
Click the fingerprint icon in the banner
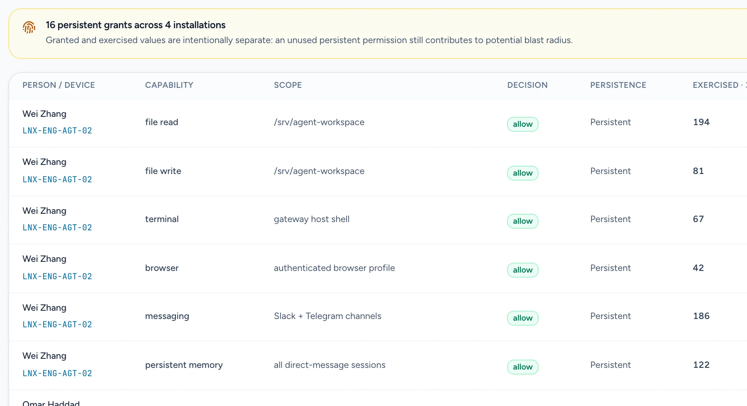(29, 27)
